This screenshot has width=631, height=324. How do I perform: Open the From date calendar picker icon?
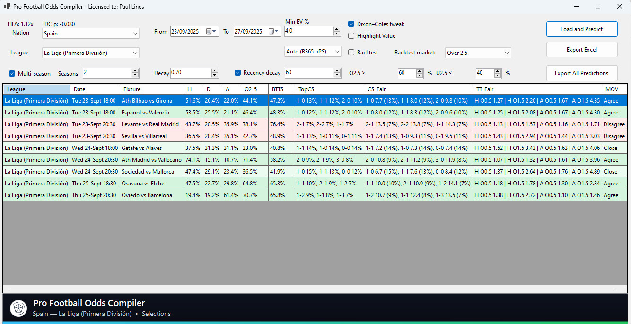tap(210, 32)
